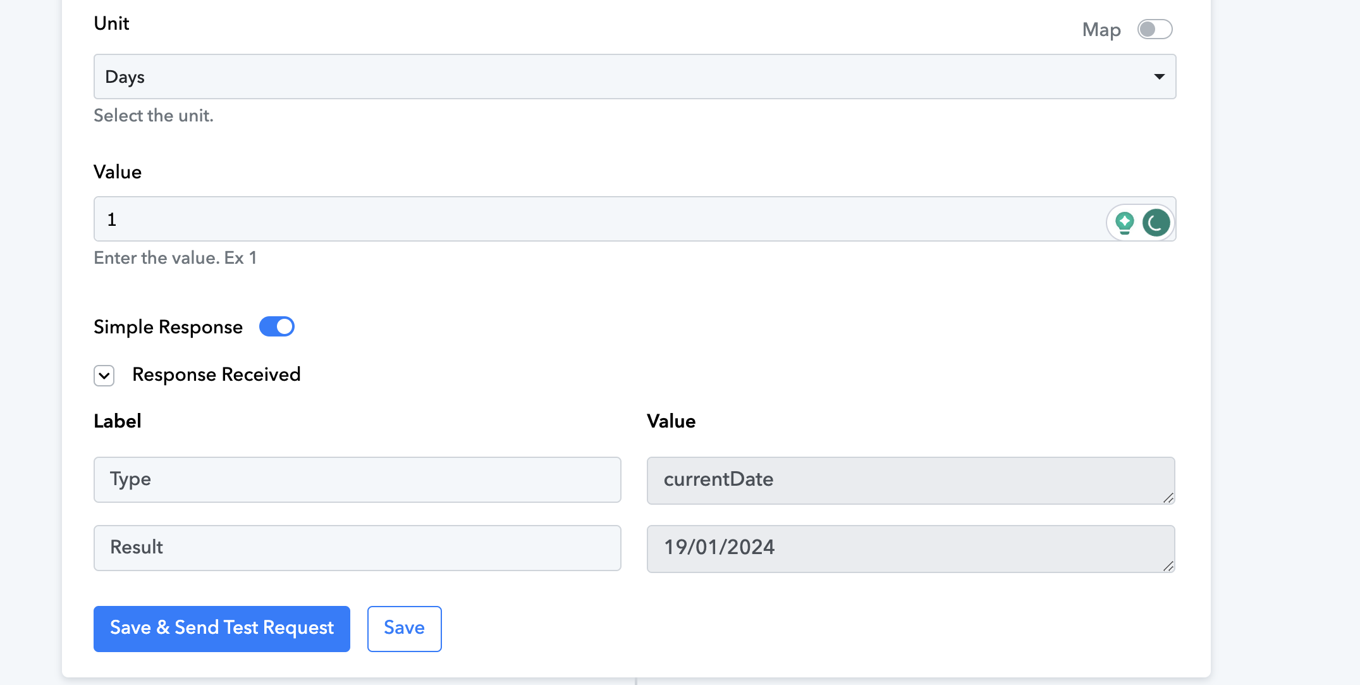Select the currentDate value box
Screen dimensions: 1360x685
point(911,481)
